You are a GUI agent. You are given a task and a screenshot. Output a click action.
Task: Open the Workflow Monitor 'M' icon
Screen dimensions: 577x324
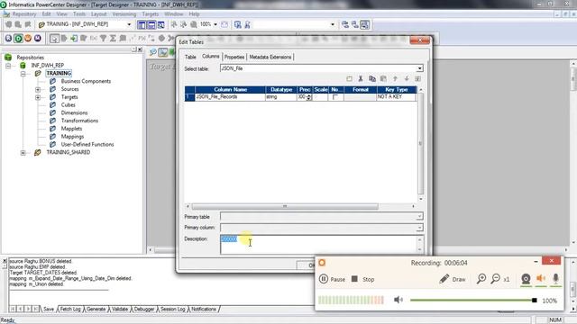(x=38, y=38)
